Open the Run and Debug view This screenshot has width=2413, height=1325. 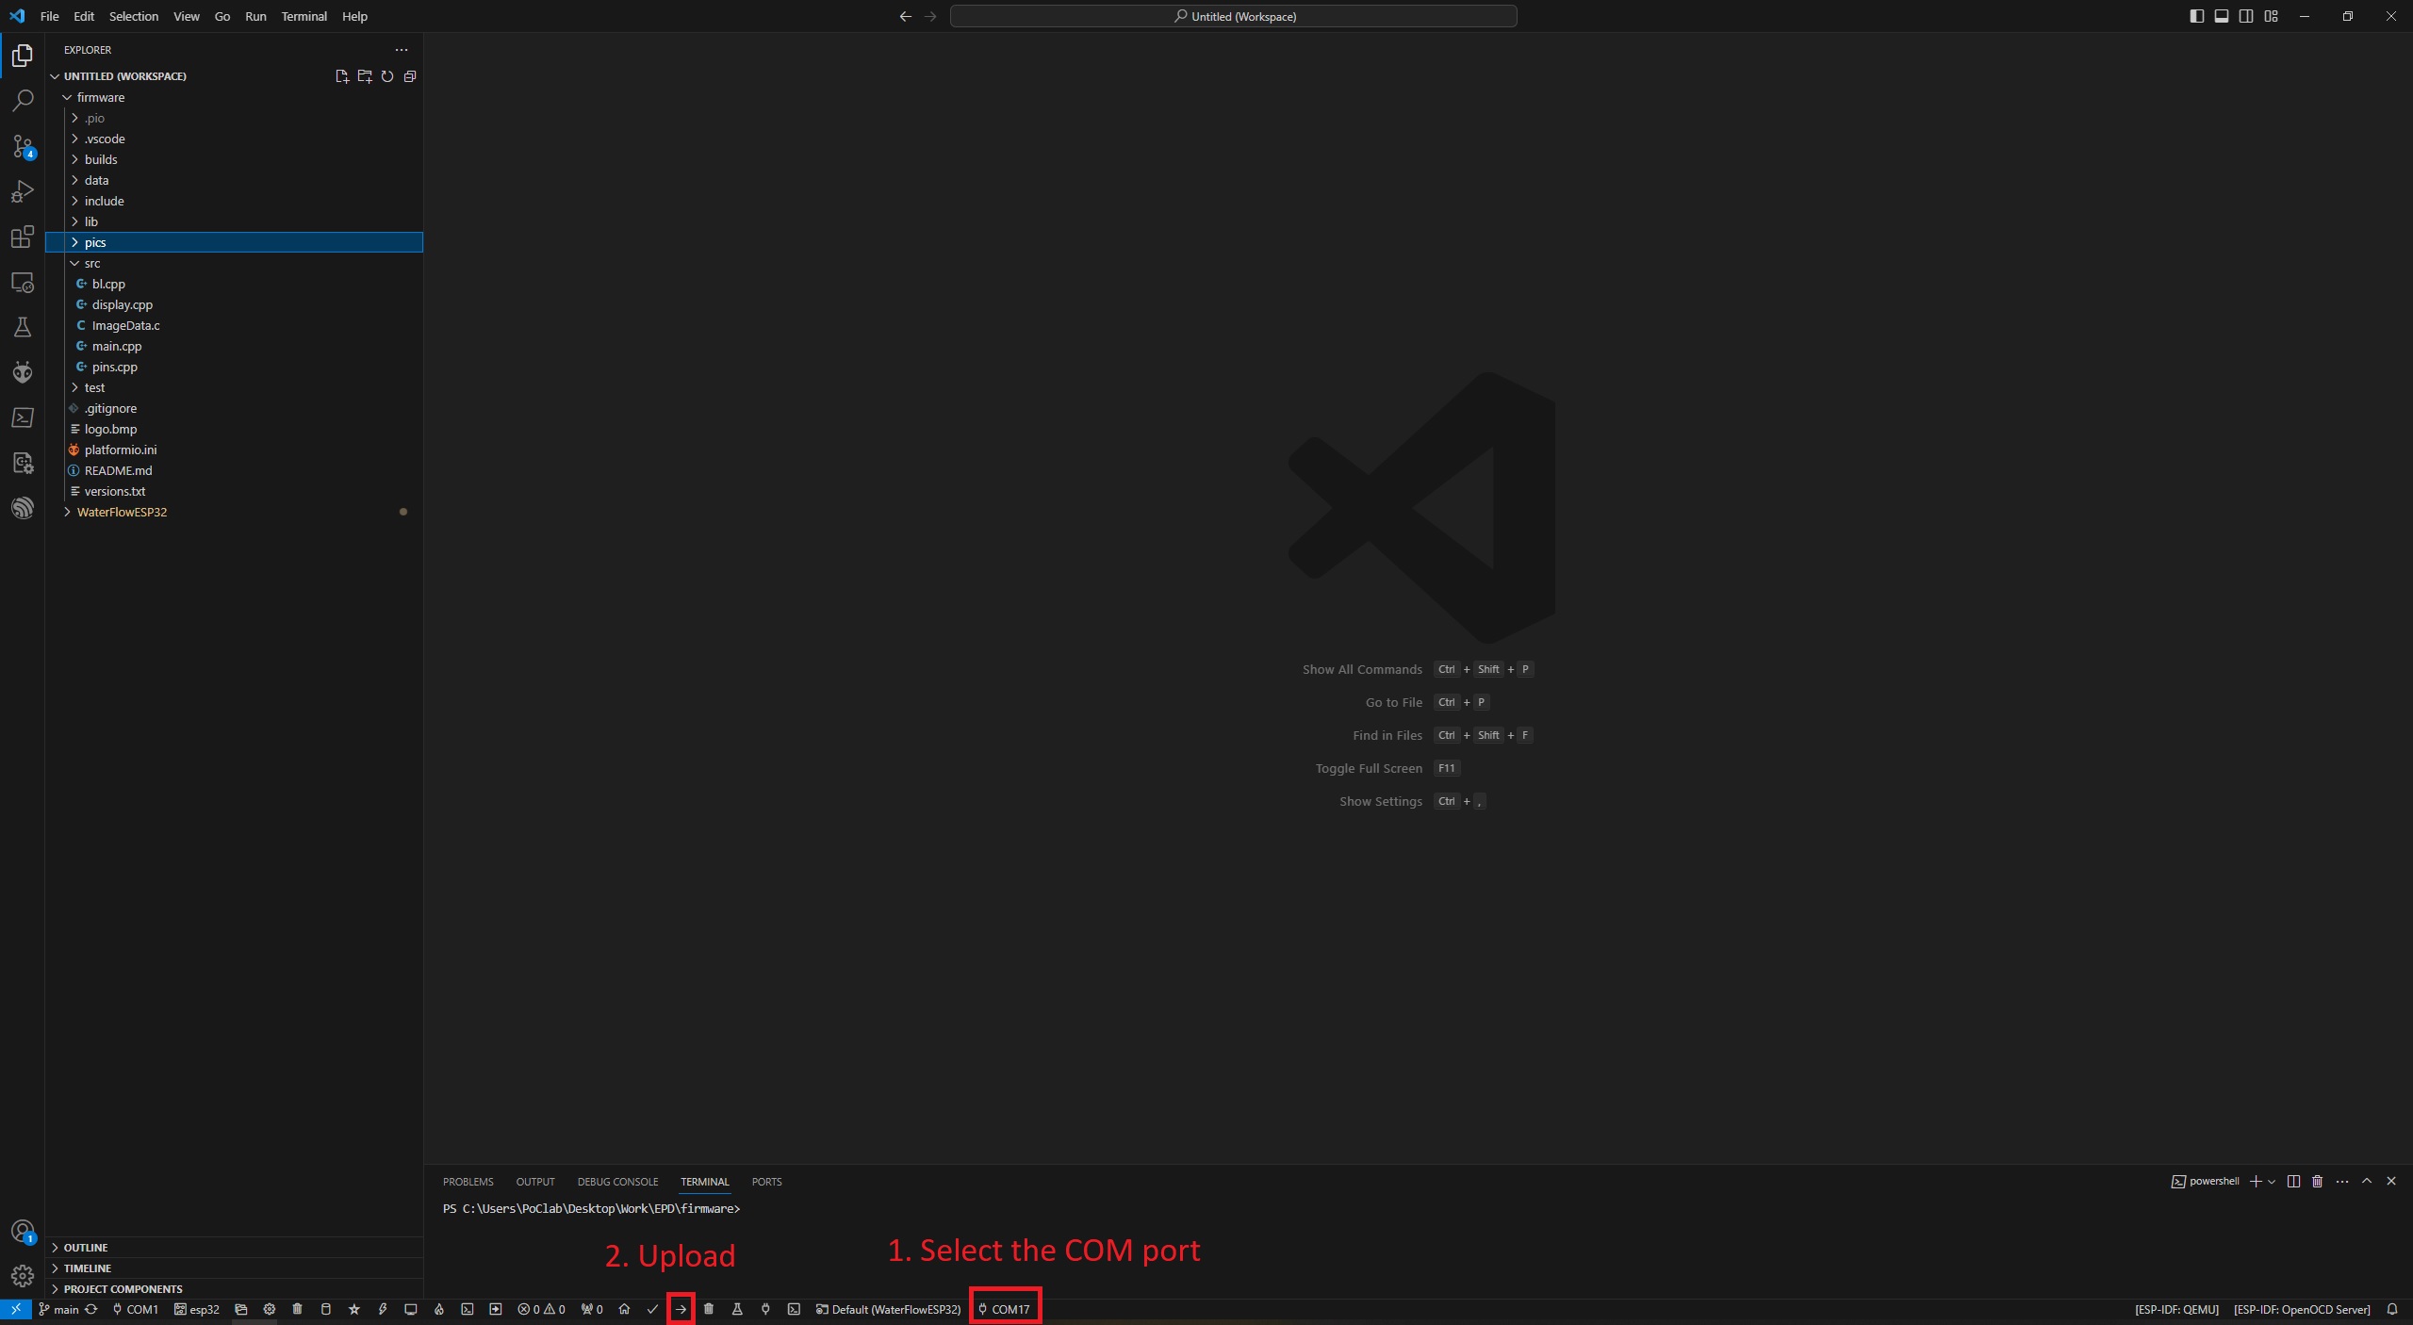[x=23, y=191]
